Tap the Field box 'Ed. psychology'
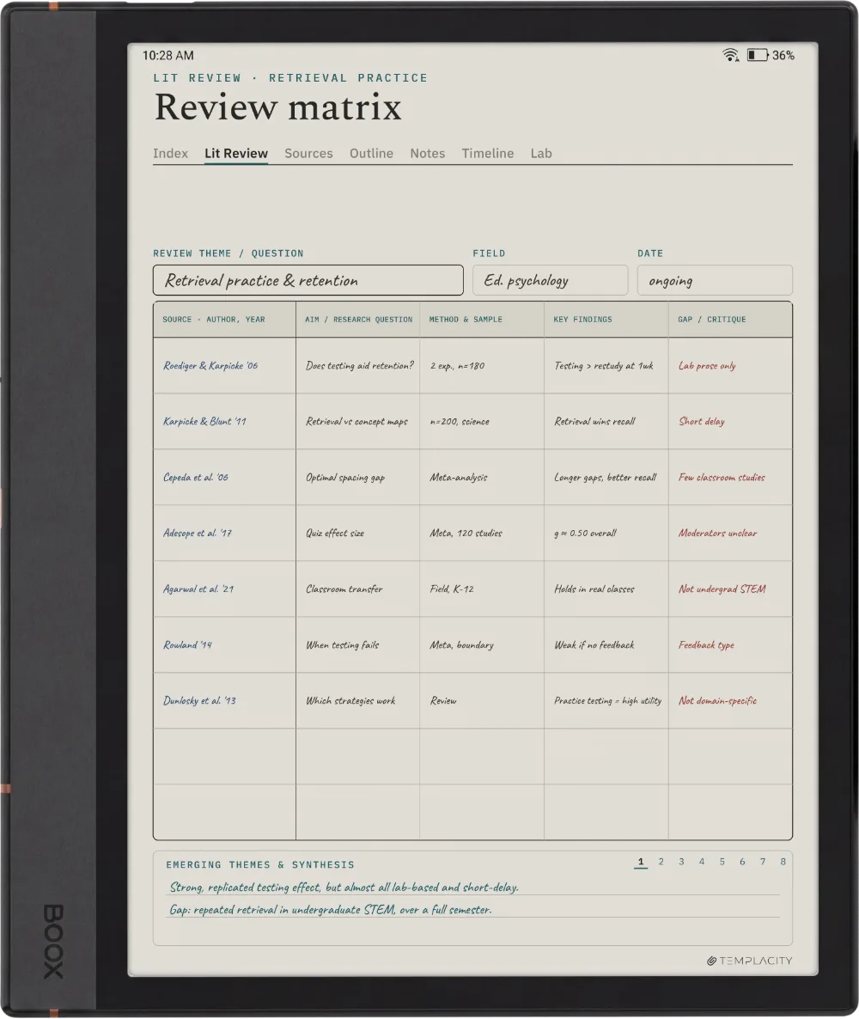 pyautogui.click(x=551, y=280)
